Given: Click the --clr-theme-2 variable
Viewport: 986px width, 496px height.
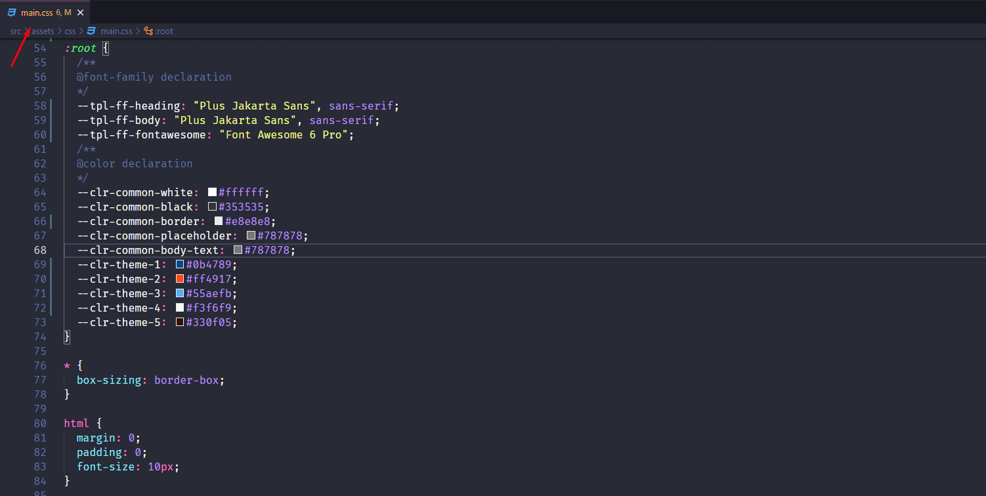Looking at the screenshot, I should click(119, 279).
